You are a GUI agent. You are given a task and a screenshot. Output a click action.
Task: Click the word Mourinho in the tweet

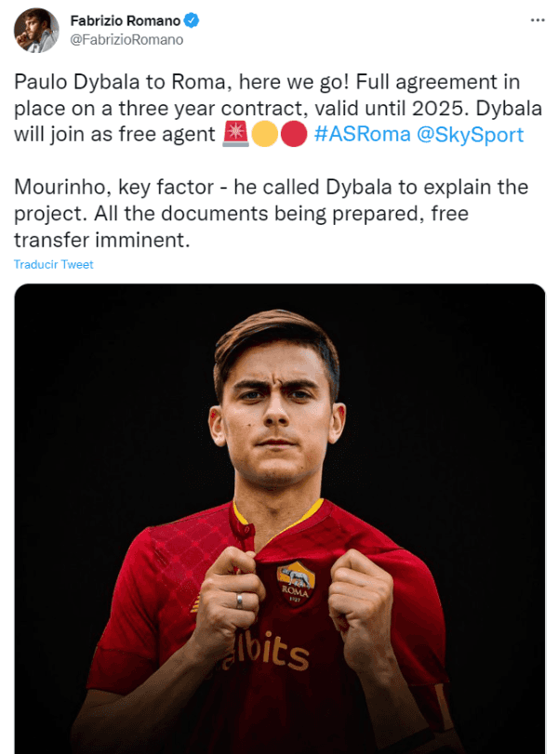coord(60,187)
